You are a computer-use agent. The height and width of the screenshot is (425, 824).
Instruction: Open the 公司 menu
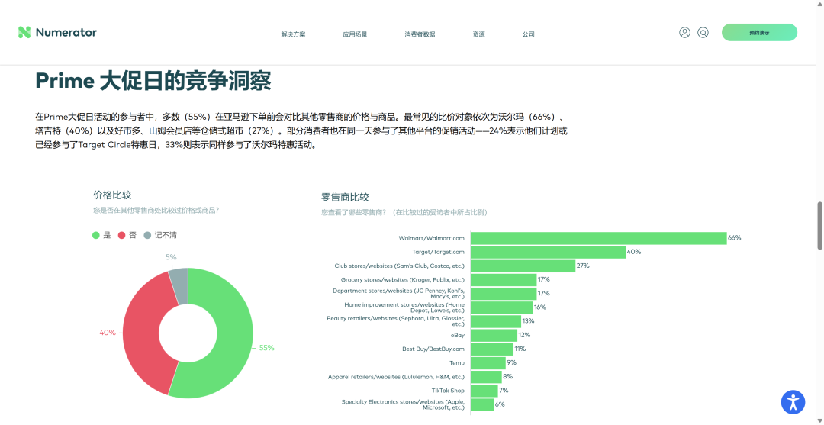[528, 34]
